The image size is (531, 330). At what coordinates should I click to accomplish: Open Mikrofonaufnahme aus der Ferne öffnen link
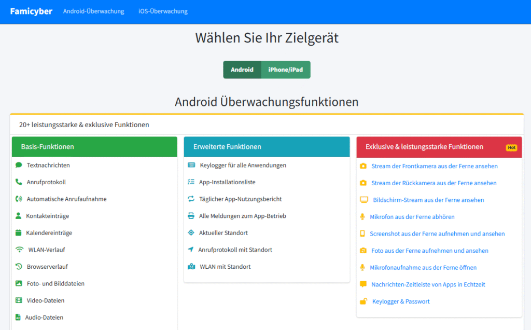click(x=423, y=268)
